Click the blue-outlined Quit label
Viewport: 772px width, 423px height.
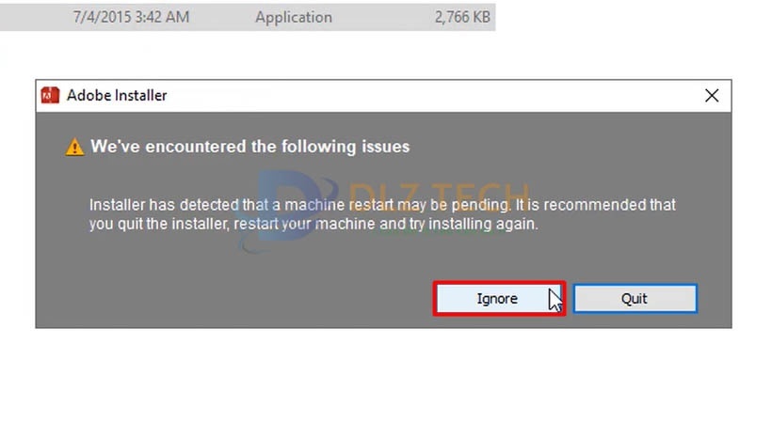click(x=635, y=299)
